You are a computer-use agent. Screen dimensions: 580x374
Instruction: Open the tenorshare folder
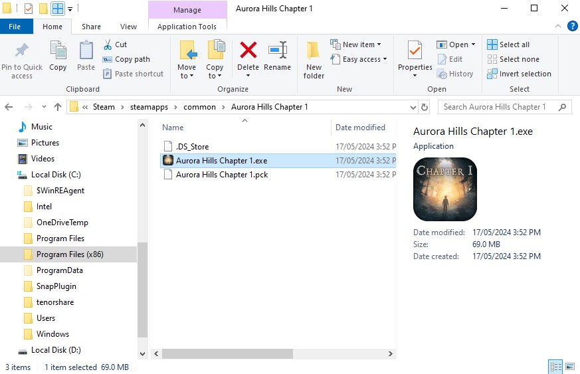[x=54, y=302]
